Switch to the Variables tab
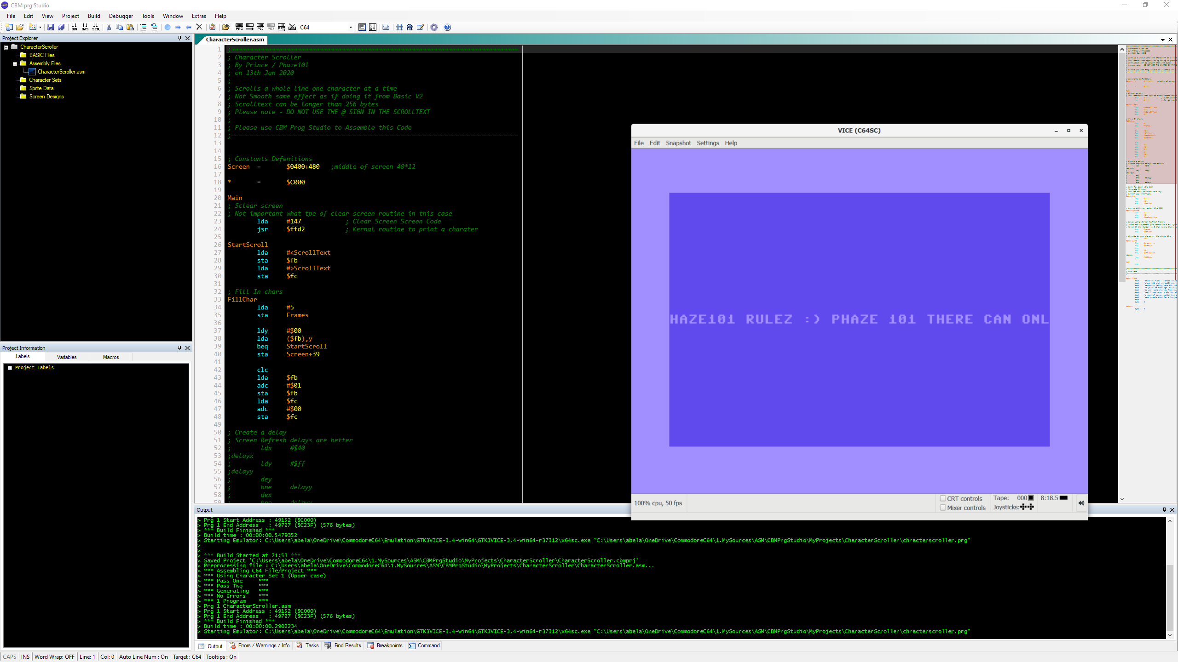 coord(67,357)
